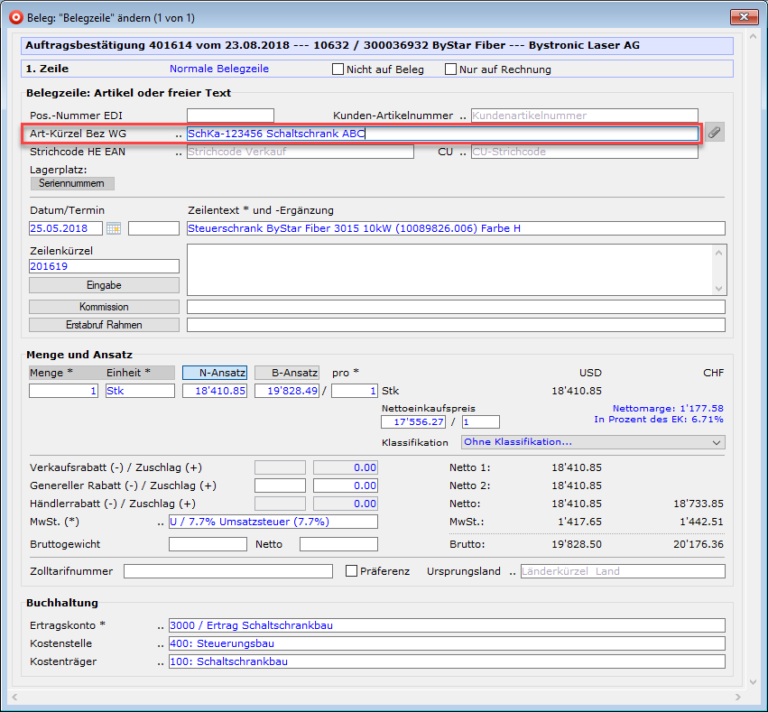Click the app icon in title bar

15,17
